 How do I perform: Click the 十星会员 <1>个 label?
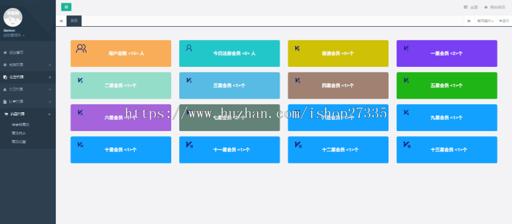121,150
